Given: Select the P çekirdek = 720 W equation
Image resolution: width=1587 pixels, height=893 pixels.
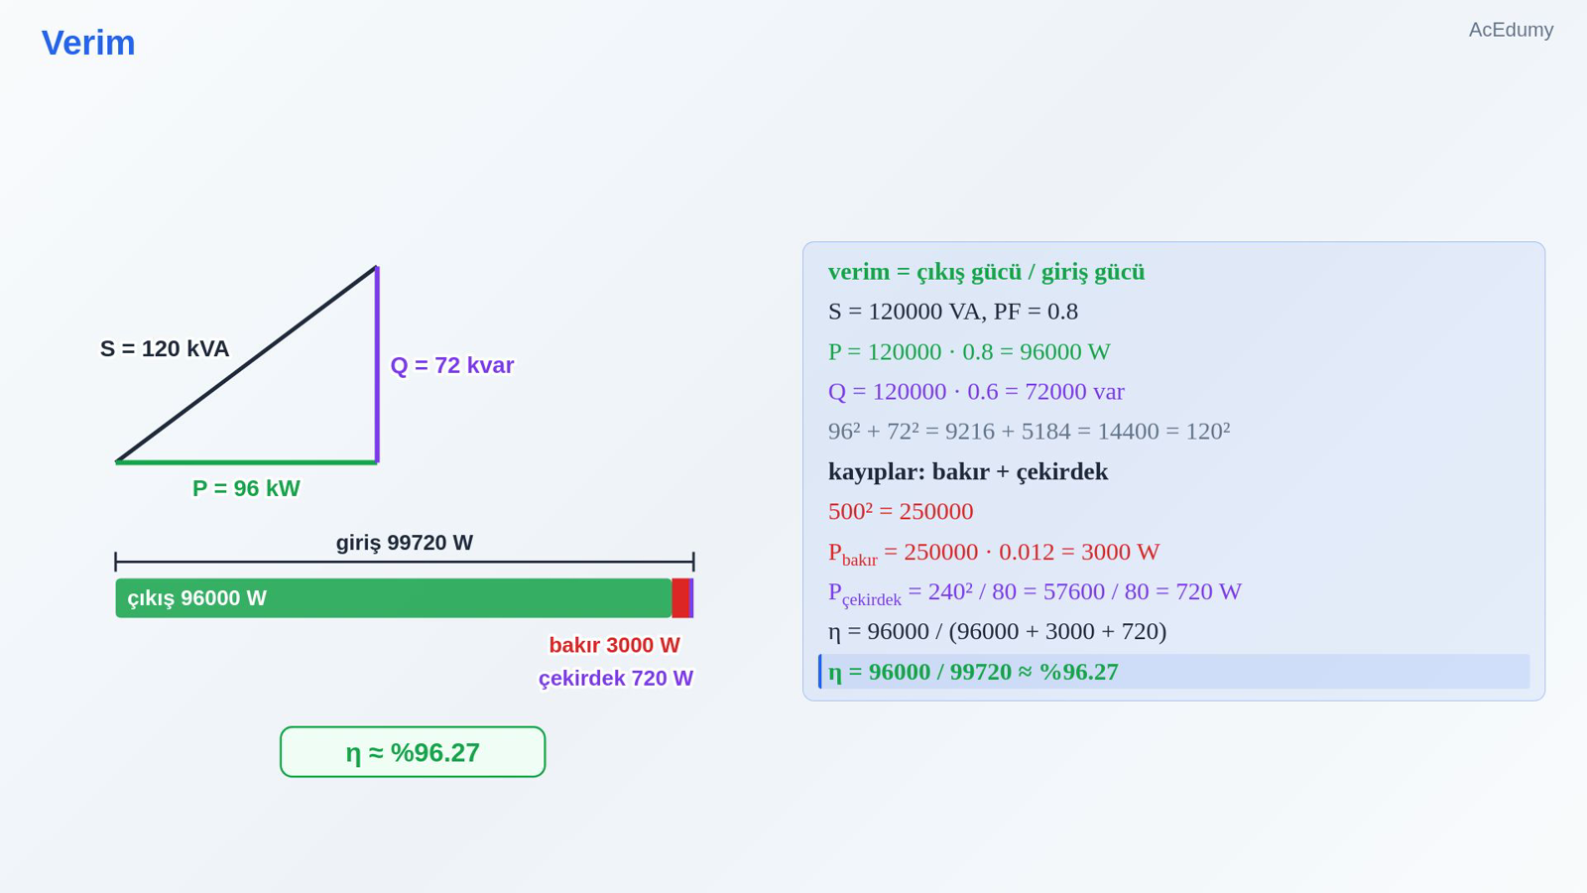Looking at the screenshot, I should coord(1035,592).
